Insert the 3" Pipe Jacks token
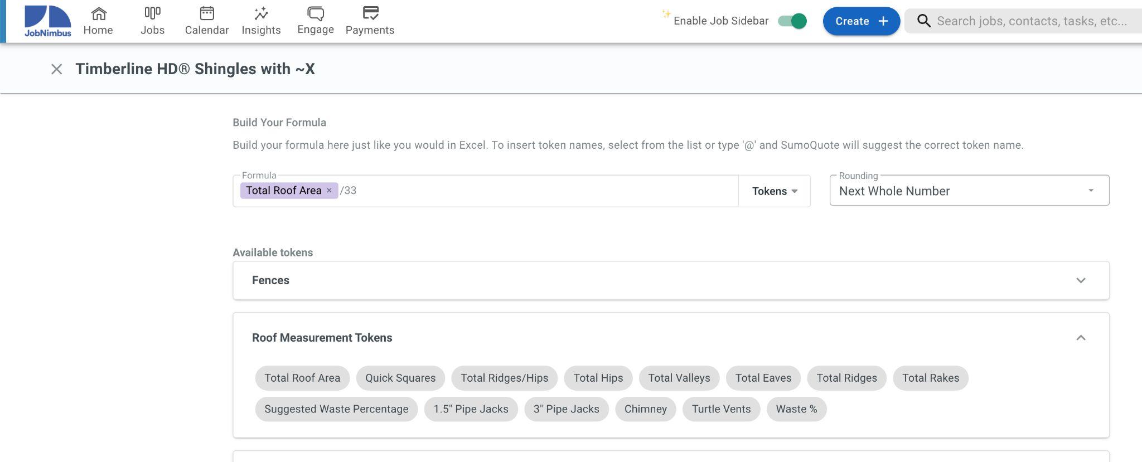Screen dimensions: 1142x462 [x=567, y=409]
